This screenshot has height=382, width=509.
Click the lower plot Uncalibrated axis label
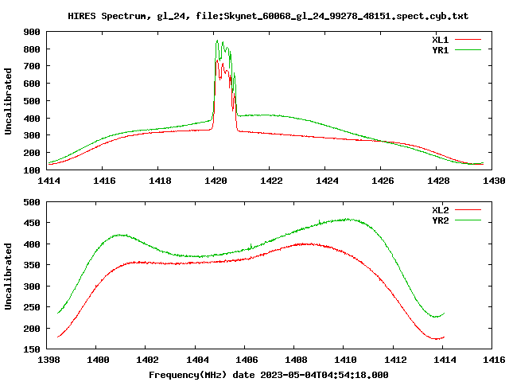8,276
